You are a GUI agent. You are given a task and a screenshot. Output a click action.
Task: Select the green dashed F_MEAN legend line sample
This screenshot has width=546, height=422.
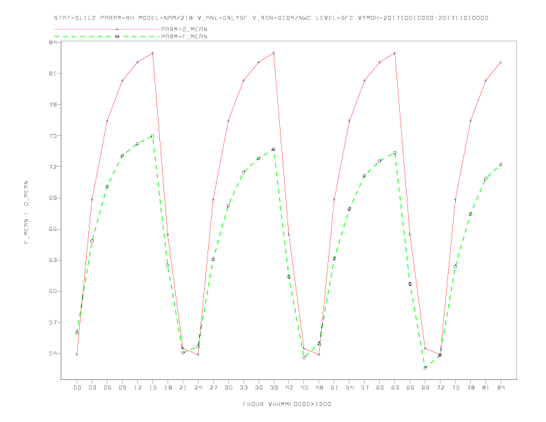click(x=107, y=37)
